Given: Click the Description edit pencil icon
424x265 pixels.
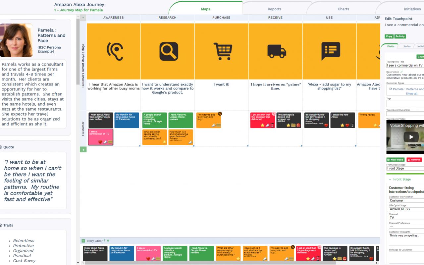Looking at the screenshot, I should pyautogui.click(x=402, y=72).
